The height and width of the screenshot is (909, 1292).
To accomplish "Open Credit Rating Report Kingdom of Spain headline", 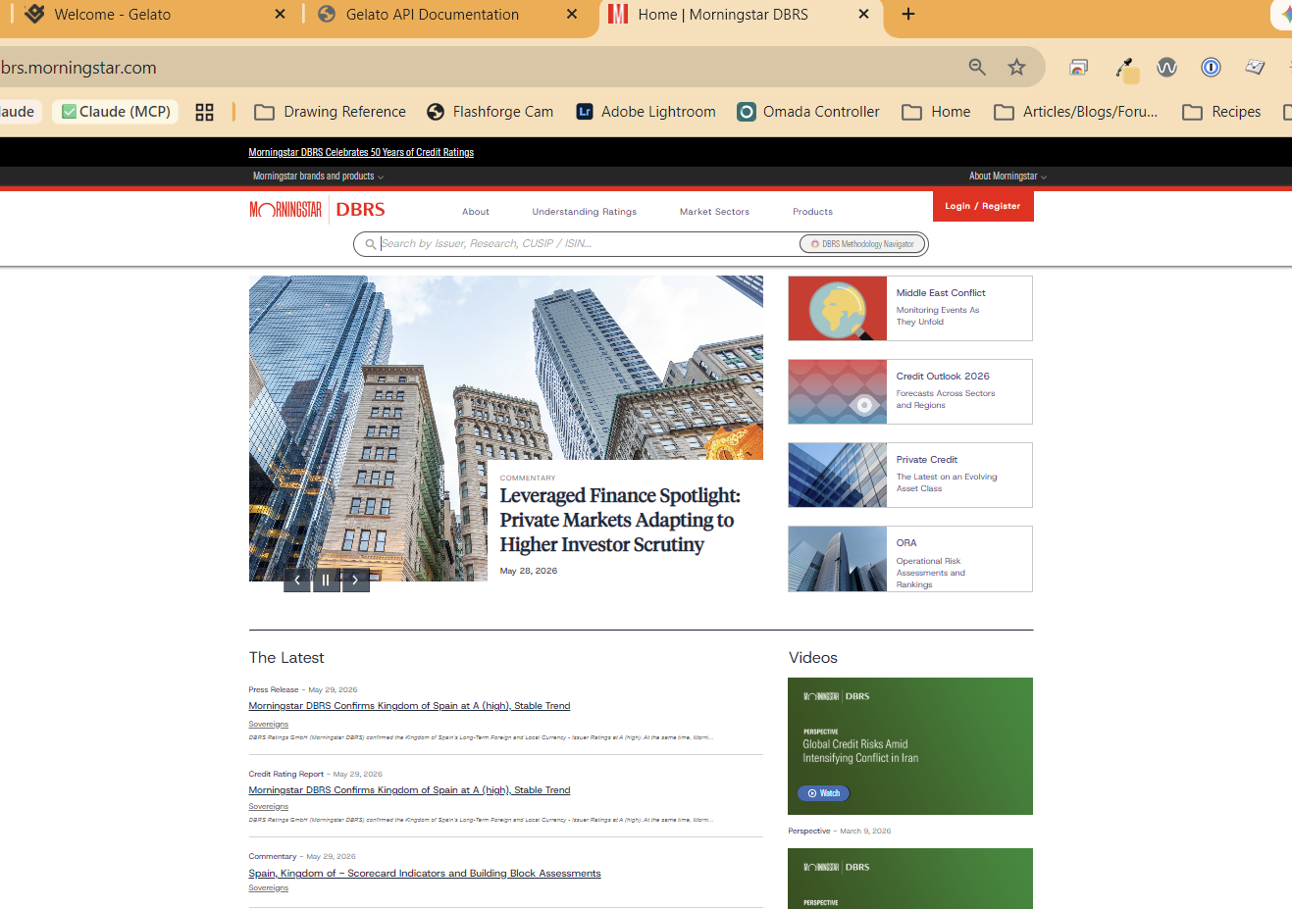I will (x=409, y=790).
